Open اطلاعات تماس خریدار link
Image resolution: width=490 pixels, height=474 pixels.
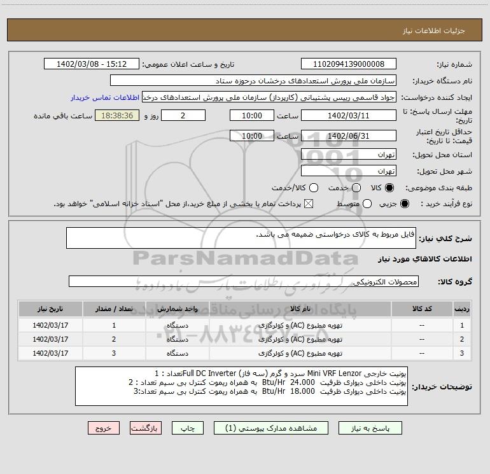105,97
